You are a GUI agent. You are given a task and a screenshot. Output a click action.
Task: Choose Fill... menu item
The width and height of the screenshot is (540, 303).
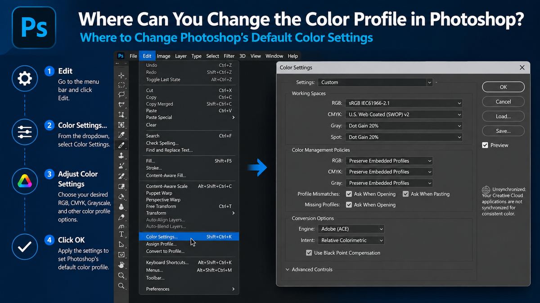[x=189, y=161]
